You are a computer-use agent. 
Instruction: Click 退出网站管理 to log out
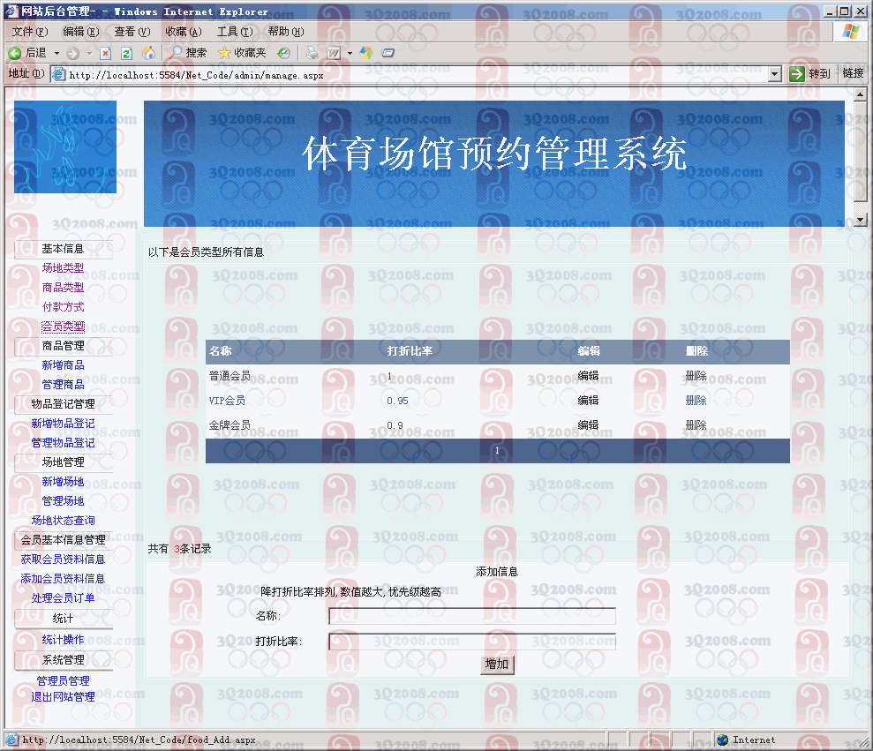pyautogui.click(x=63, y=697)
